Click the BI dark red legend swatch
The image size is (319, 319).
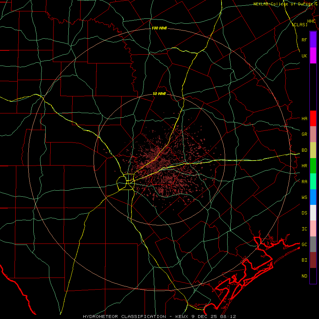[313, 260]
